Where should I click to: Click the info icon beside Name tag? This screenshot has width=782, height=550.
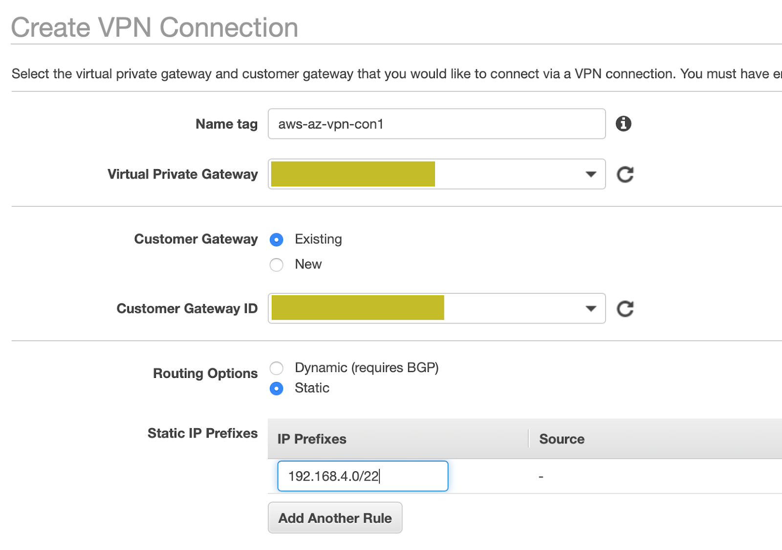tap(623, 124)
